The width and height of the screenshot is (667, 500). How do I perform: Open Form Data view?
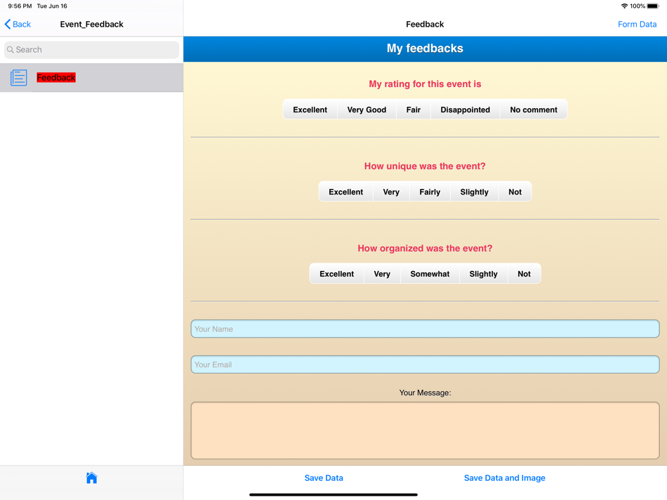click(x=638, y=25)
